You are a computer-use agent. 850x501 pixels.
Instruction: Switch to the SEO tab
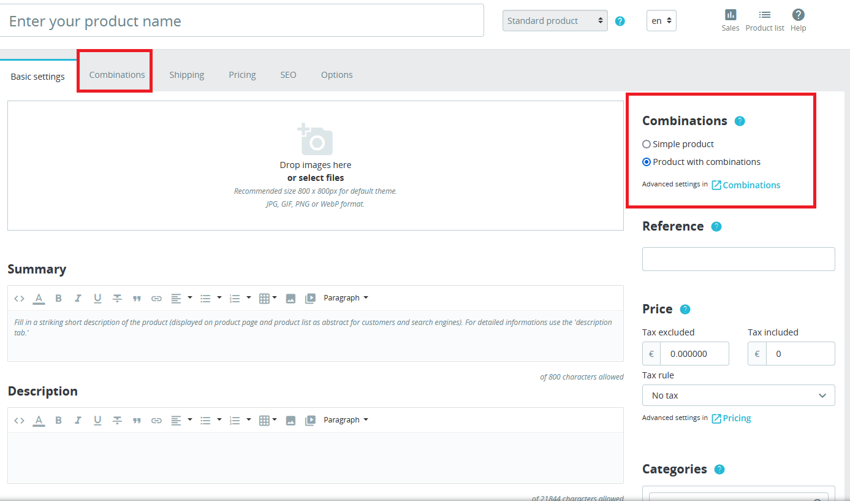[x=288, y=75]
